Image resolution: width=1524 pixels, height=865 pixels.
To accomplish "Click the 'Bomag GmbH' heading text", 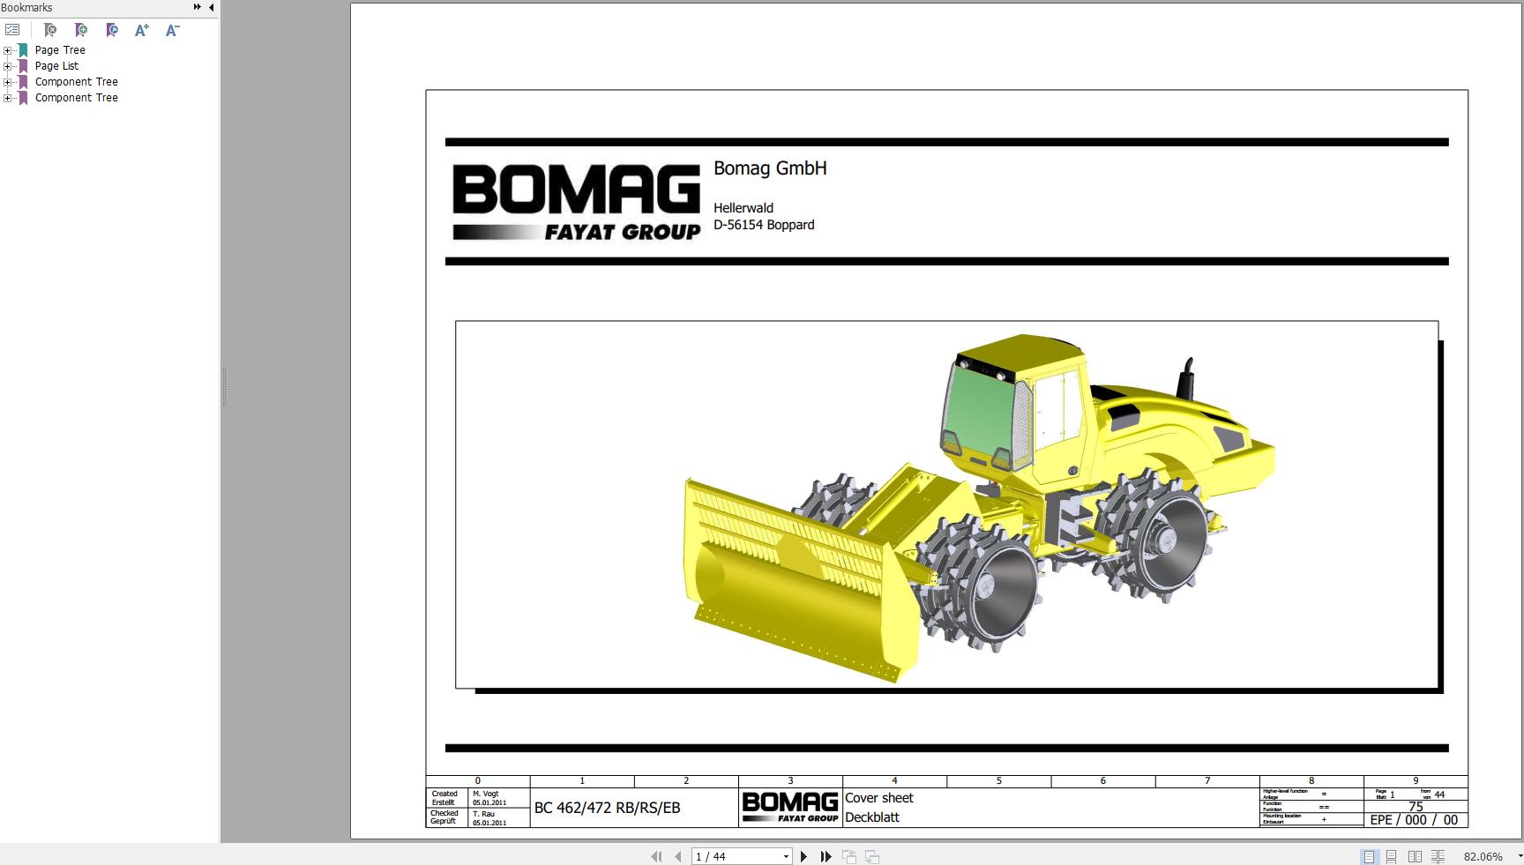I will coord(770,168).
